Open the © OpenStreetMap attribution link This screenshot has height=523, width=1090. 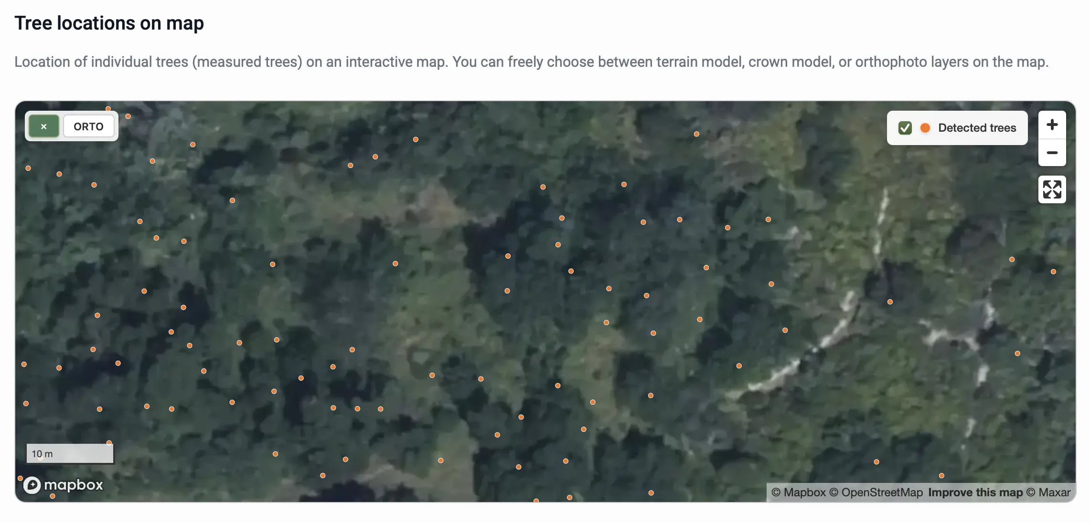click(876, 492)
